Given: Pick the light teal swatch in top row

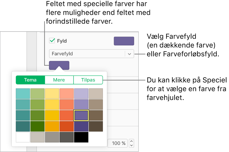Looking at the screenshot, I should 23,94.
